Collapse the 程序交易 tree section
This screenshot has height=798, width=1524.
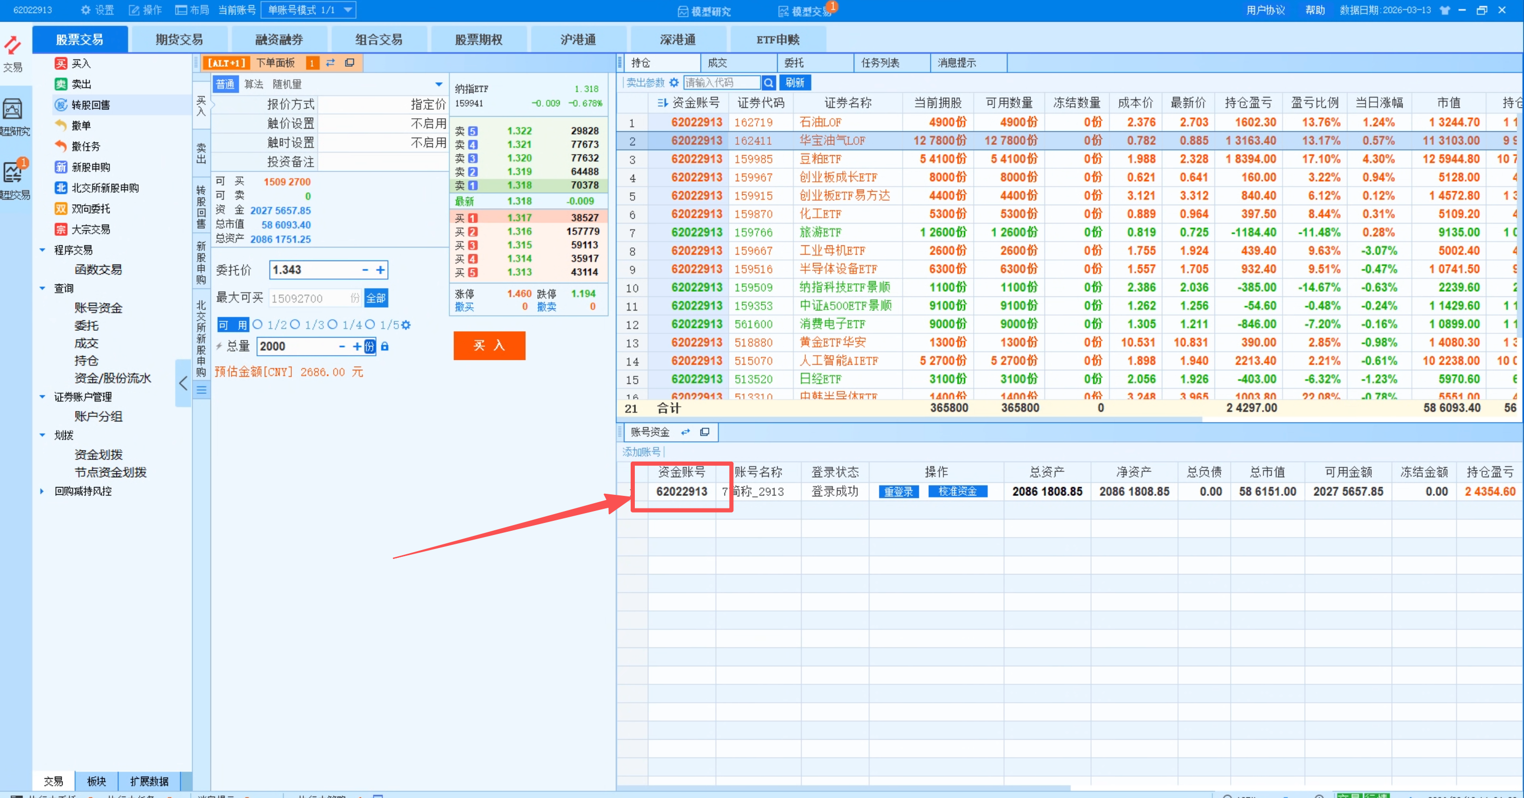(x=43, y=250)
